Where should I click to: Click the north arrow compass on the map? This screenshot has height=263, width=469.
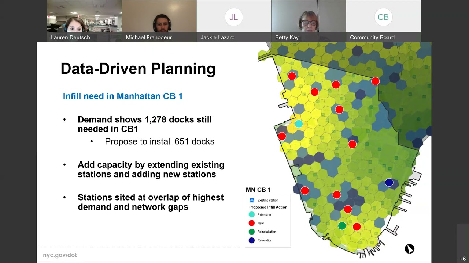click(x=409, y=249)
